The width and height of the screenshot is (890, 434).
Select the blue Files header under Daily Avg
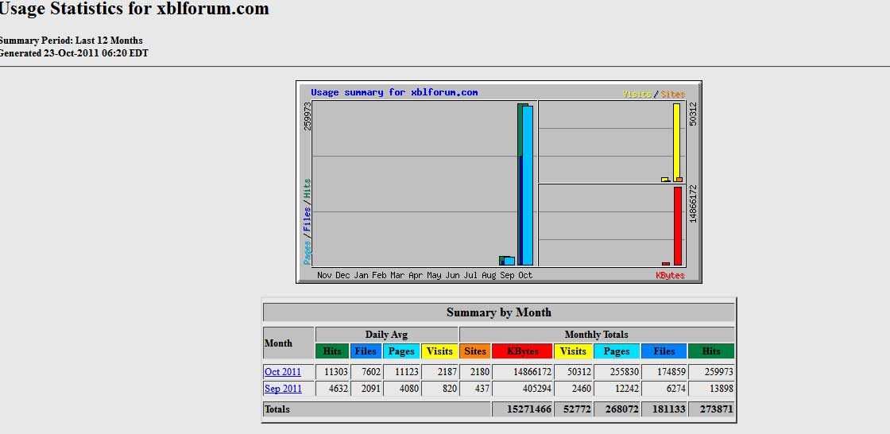366,351
